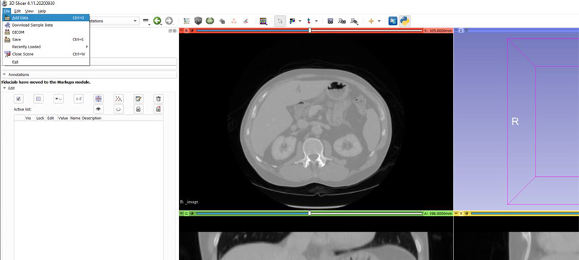Choose Download Sample Data
The image size is (579, 260).
[46, 25]
